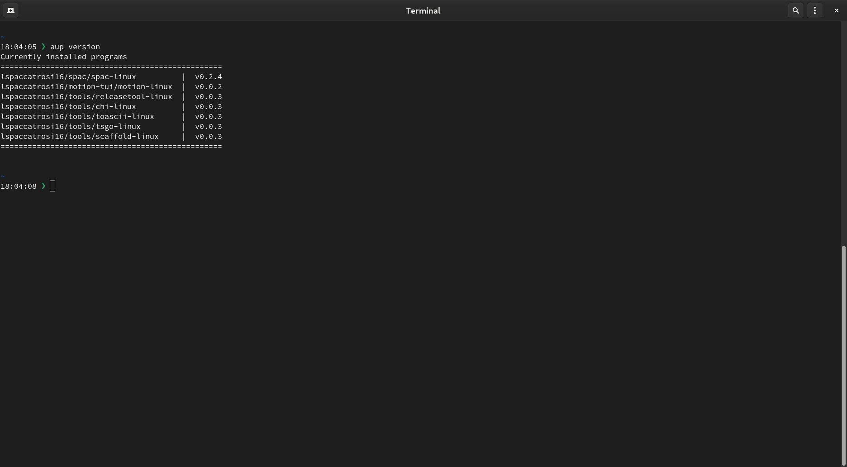Viewport: 847px width, 467px height.
Task: Click the terminal cursor at the prompt
Action: point(52,186)
